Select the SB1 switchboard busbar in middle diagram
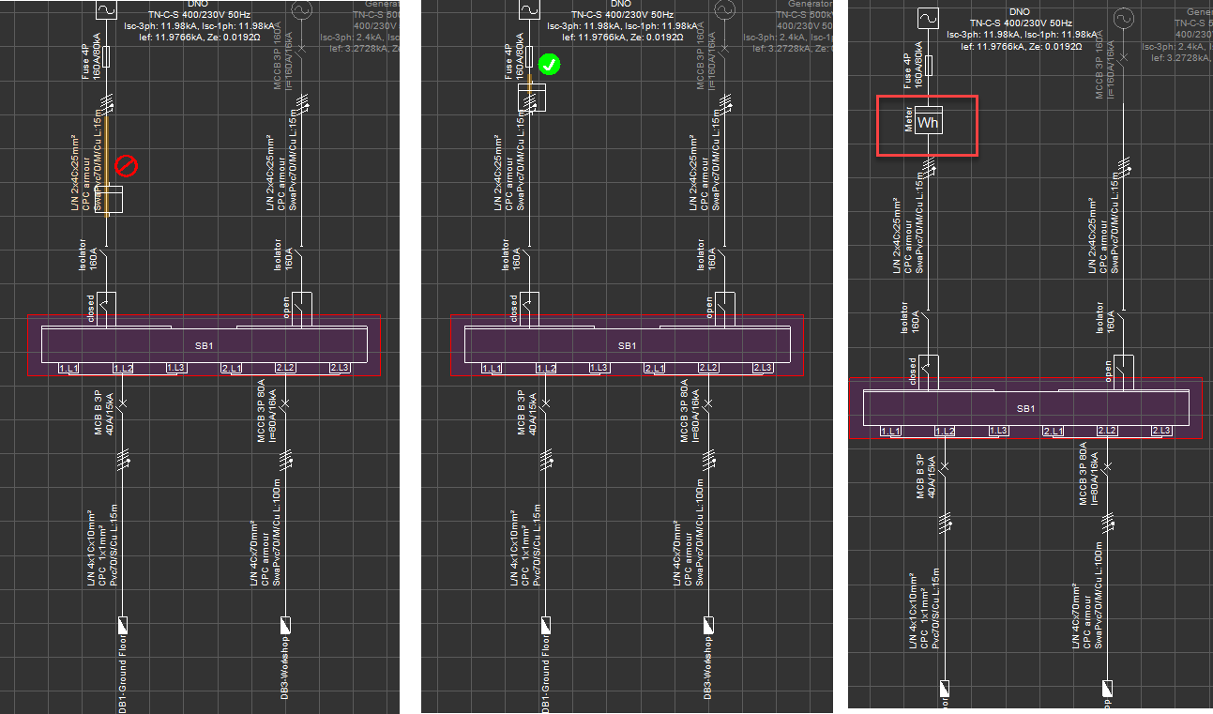Image resolution: width=1213 pixels, height=714 pixels. point(627,344)
